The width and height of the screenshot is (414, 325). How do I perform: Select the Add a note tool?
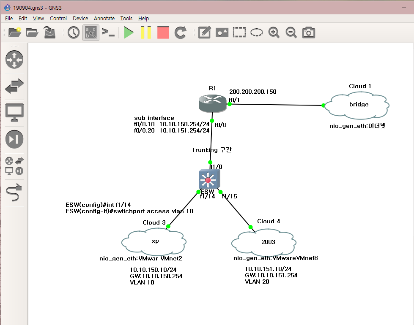tap(204, 32)
